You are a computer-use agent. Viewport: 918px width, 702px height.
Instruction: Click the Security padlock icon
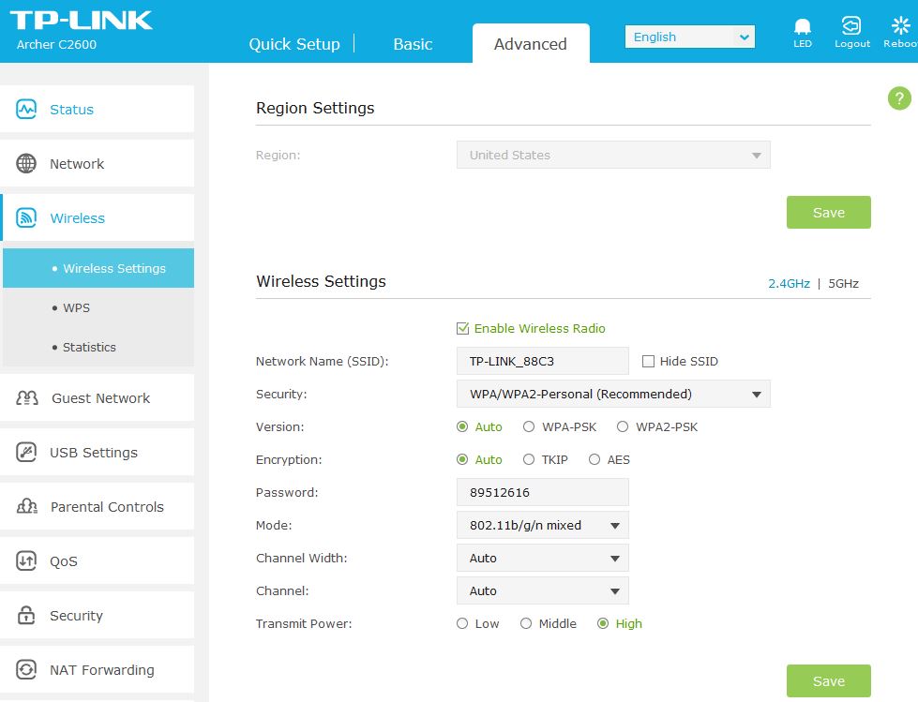point(25,615)
